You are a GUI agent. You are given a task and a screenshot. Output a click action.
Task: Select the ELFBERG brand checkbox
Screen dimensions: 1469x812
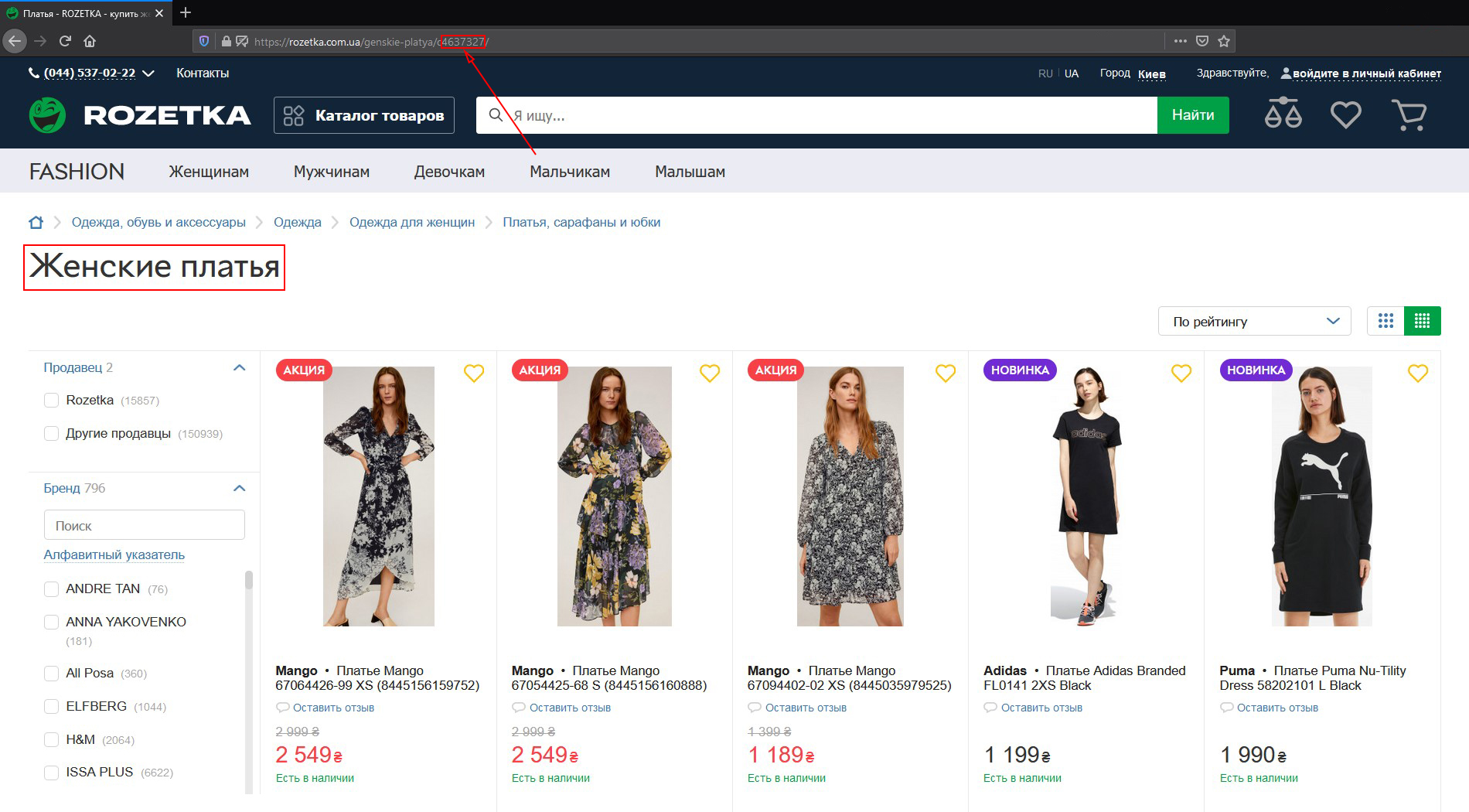pos(52,707)
